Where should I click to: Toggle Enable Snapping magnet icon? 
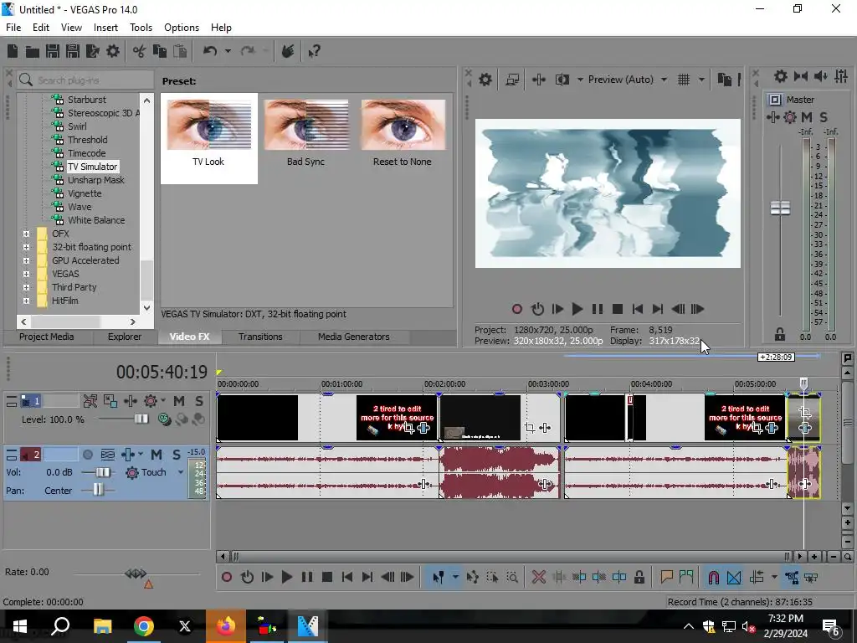pos(713,577)
